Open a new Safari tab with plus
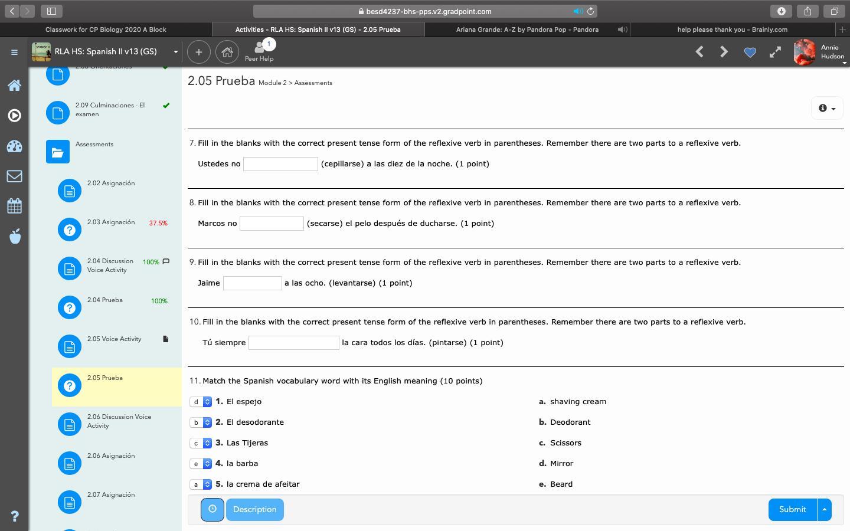 (x=842, y=29)
